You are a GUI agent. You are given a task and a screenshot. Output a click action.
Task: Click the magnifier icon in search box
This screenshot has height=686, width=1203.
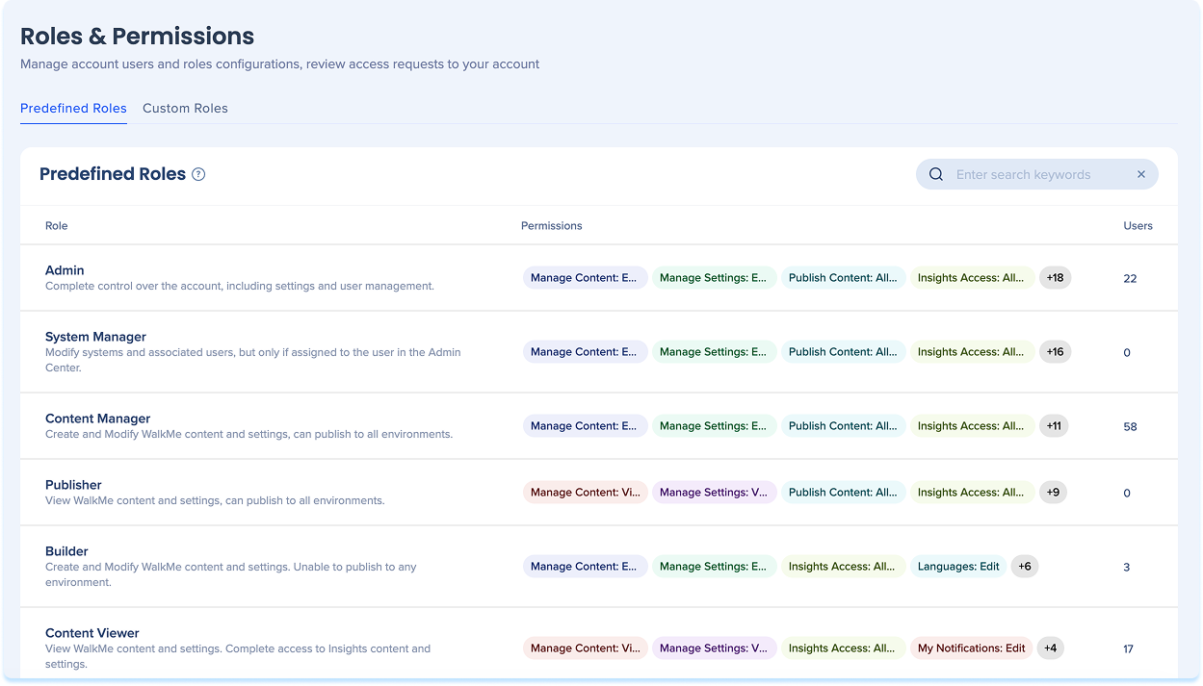935,174
